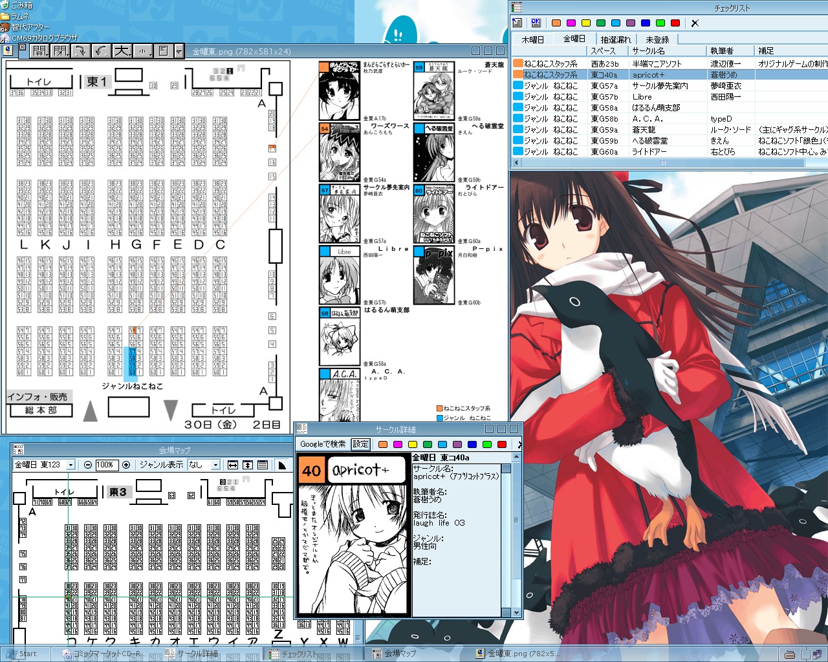Click fit-height icon in venue map toolbar
Screen dimensions: 828x662
click(248, 465)
